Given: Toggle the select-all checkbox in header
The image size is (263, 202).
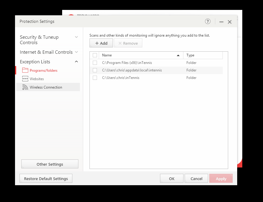Looking at the screenshot, I should tap(95, 55).
